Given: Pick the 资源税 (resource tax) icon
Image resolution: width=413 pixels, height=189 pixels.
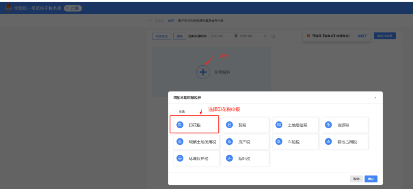Looking at the screenshot, I should tap(328, 125).
